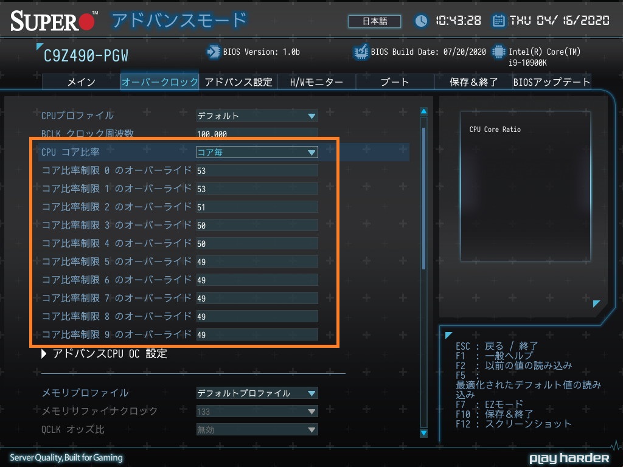Switch to the メイン tab

pyautogui.click(x=82, y=82)
